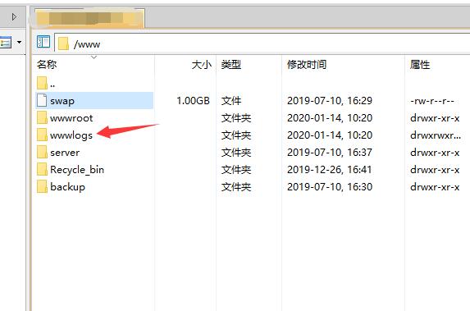Click the drwxrwxr... permissions of wwwlogs
Image resolution: width=470 pixels, height=311 pixels.
pos(436,135)
